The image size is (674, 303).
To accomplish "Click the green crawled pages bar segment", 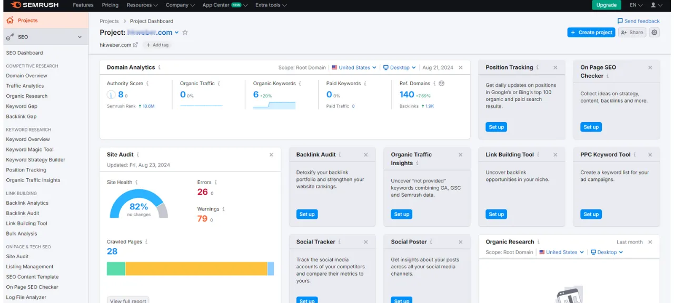I will pos(116,269).
